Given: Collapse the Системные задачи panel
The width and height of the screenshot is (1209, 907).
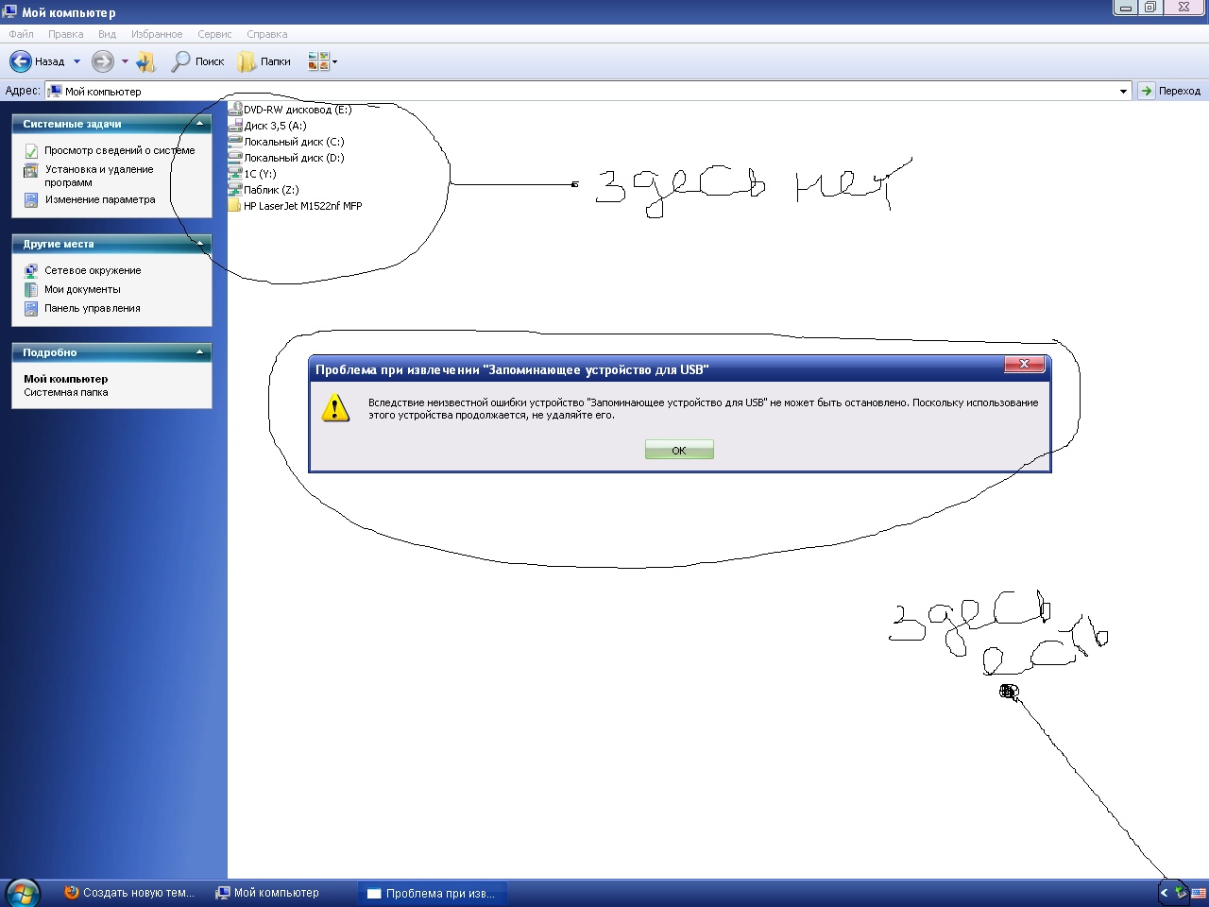Looking at the screenshot, I should coord(199,124).
